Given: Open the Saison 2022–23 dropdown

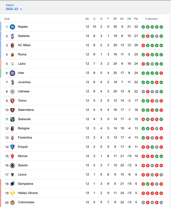Looking at the screenshot, I should click(14, 9).
